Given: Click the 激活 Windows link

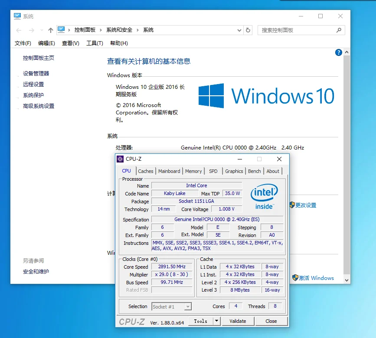Looking at the screenshot, I should click(x=316, y=278).
